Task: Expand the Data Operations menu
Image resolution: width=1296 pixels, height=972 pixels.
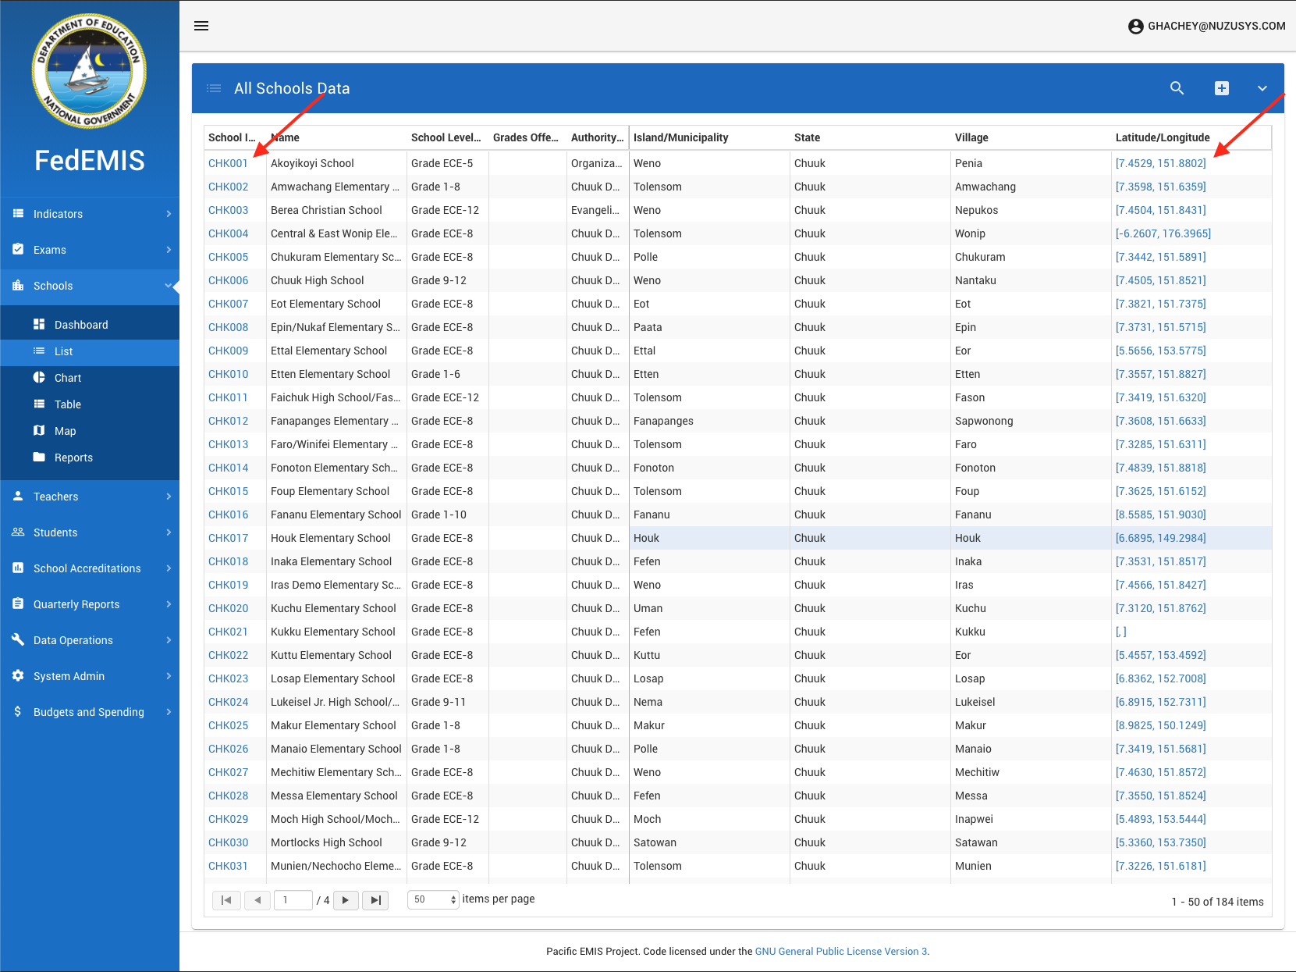Action: coord(90,640)
